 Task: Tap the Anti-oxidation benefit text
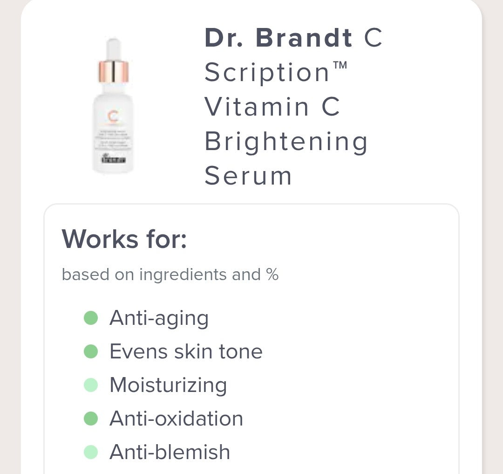(176, 419)
